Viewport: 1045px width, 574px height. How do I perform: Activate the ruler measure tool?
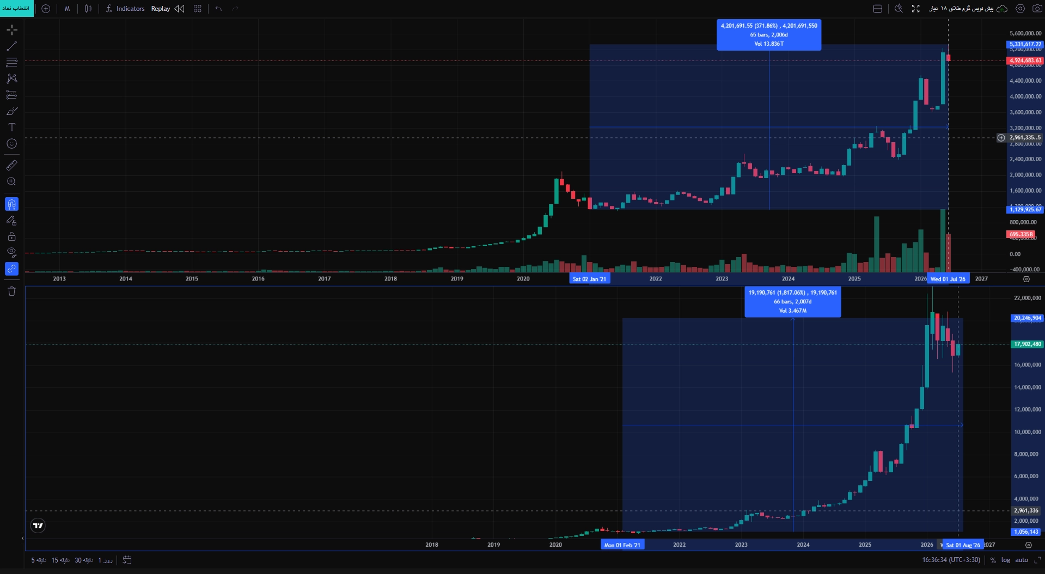[x=11, y=165]
